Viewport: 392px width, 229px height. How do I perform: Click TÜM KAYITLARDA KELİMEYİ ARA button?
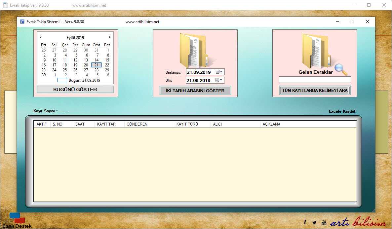pos(315,91)
